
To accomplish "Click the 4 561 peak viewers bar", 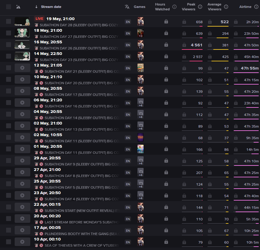I will (x=192, y=49).
